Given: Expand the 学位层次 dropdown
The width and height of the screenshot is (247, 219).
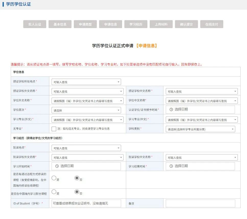Looking at the screenshot, I should click(86, 110).
